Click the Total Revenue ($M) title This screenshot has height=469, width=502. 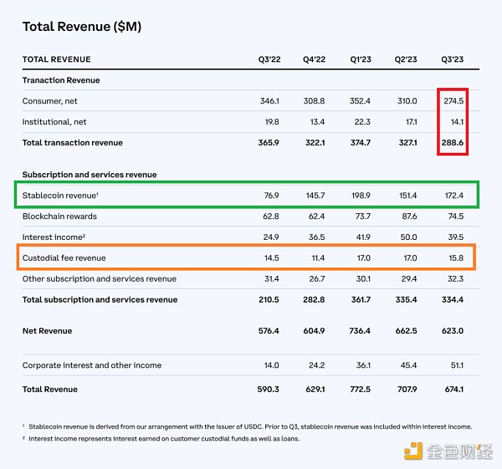tap(82, 27)
